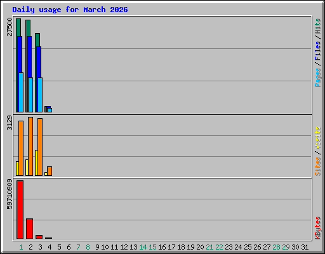Click the day 3 red KBytes bar
Screen dimensions: 325x254
pos(39,237)
